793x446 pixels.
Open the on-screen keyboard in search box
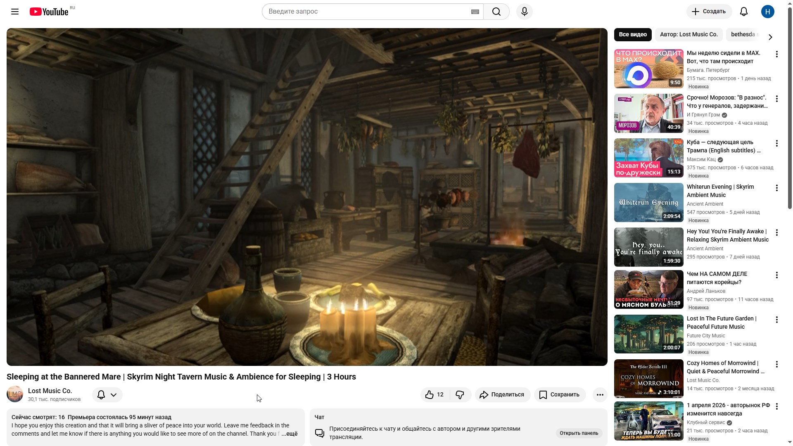coord(475,12)
